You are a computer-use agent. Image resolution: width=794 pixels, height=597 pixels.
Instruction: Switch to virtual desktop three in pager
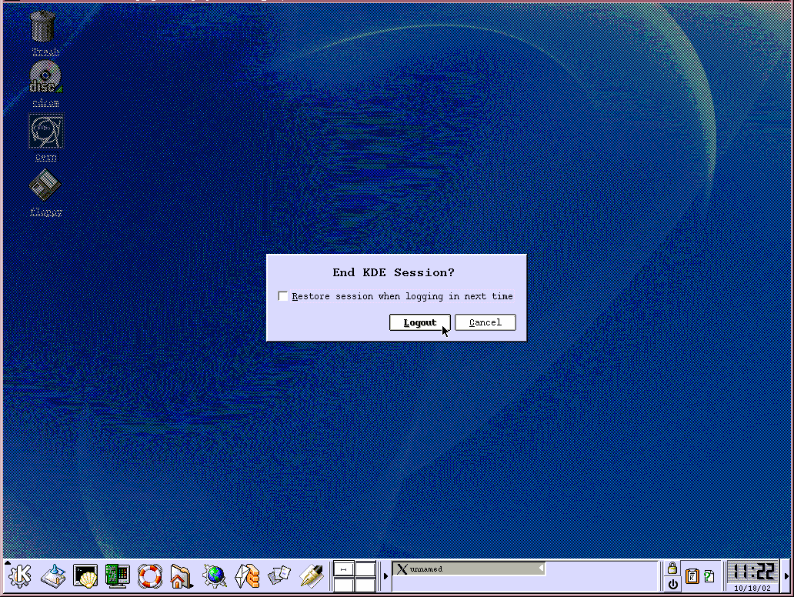pos(343,585)
